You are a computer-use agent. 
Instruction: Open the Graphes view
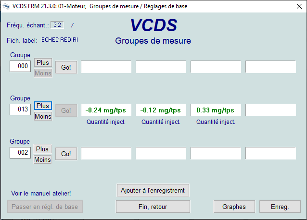[234, 207]
